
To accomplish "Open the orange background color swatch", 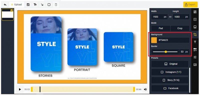I will click(x=154, y=40).
